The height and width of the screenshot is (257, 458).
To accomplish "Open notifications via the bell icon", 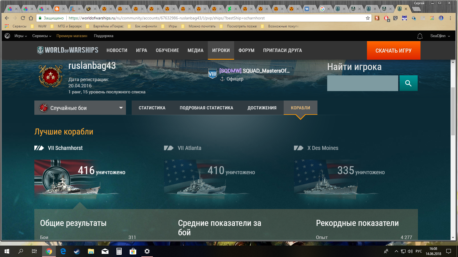I will tap(420, 36).
